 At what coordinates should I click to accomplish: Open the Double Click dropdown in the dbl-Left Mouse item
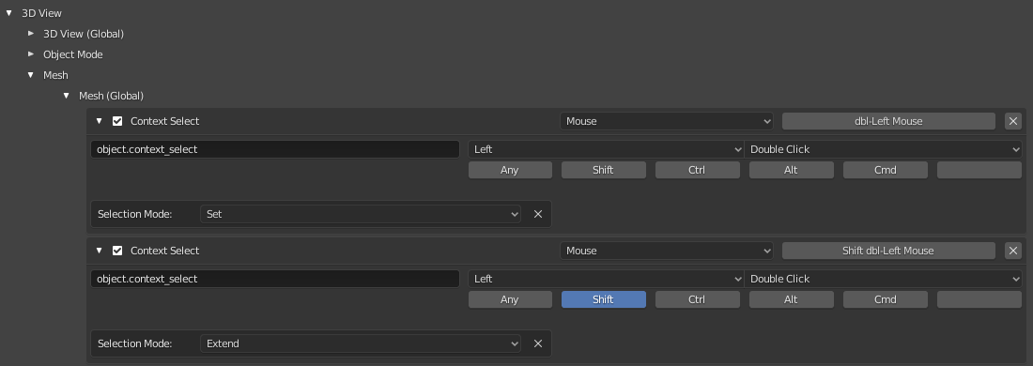pos(883,149)
